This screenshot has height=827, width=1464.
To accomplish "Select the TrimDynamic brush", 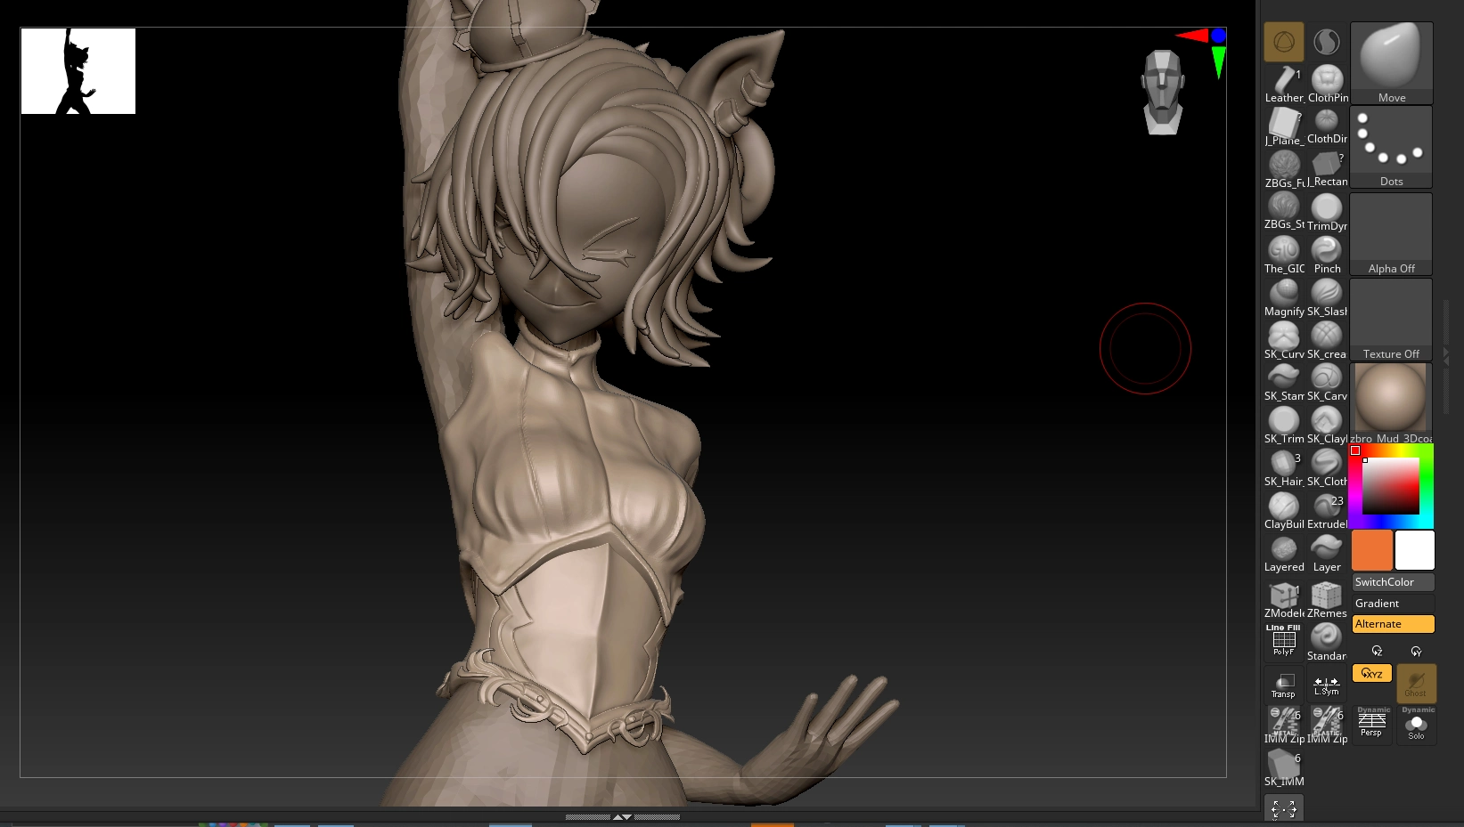I will pyautogui.click(x=1327, y=213).
